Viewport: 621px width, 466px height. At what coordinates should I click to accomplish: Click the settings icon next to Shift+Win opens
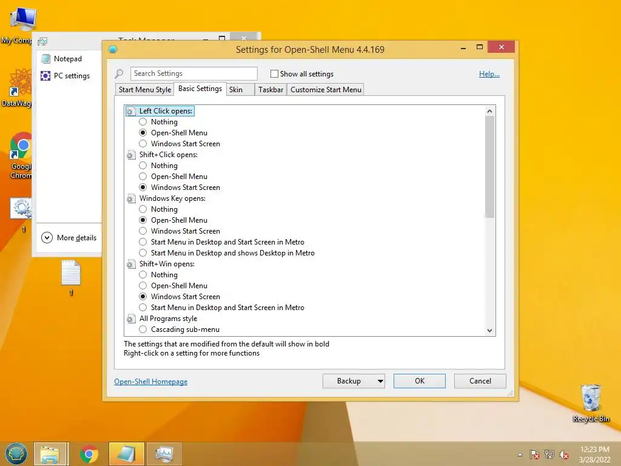point(131,265)
